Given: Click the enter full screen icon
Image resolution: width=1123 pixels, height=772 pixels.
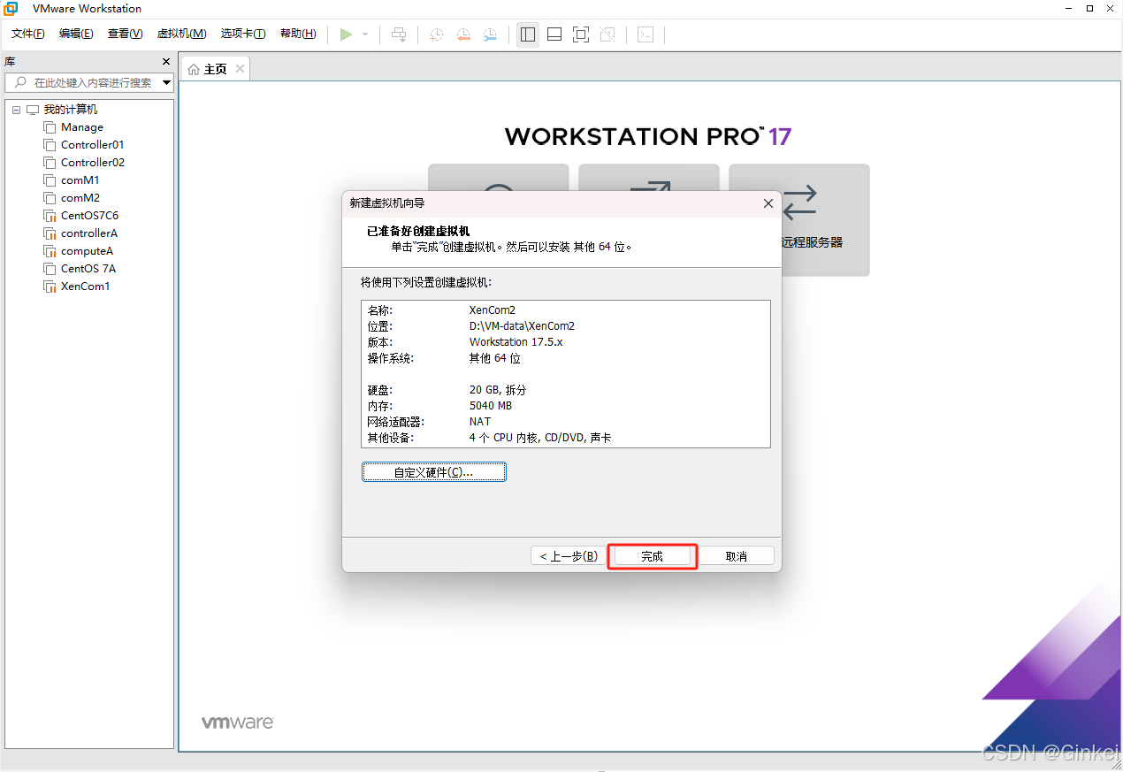Looking at the screenshot, I should point(581,34).
